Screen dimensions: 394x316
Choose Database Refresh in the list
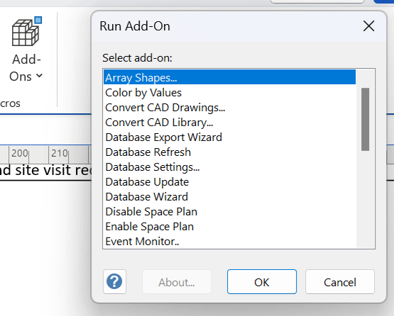tap(229, 152)
